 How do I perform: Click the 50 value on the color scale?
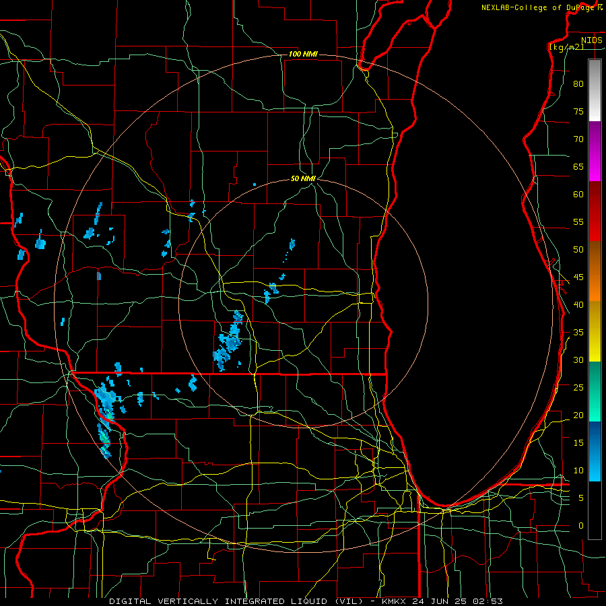point(578,250)
